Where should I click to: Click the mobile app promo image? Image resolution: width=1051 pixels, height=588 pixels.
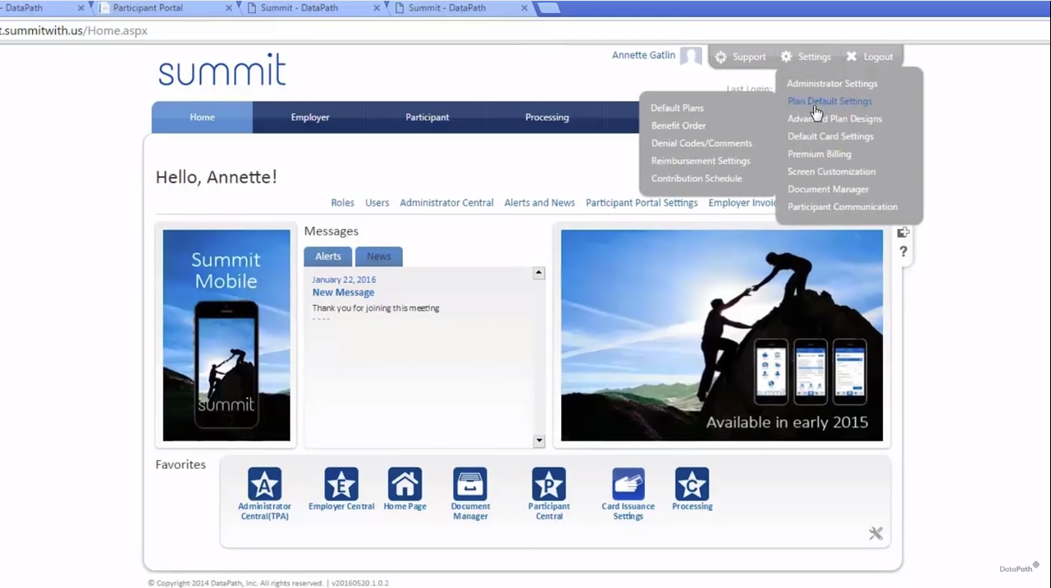point(722,335)
